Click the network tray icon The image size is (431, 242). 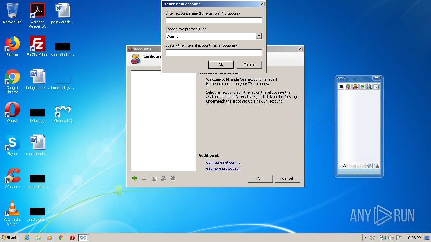click(x=383, y=238)
